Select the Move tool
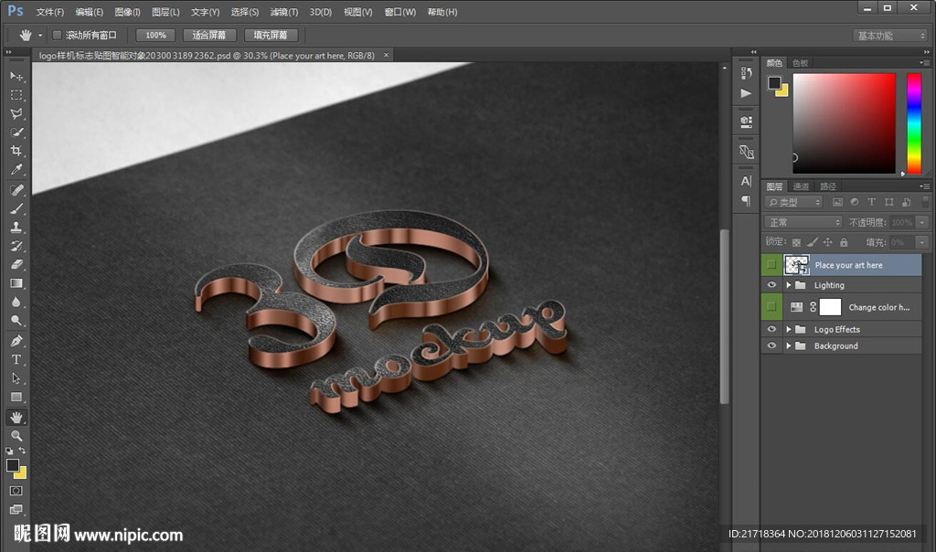Image resolution: width=936 pixels, height=552 pixels. [16, 76]
